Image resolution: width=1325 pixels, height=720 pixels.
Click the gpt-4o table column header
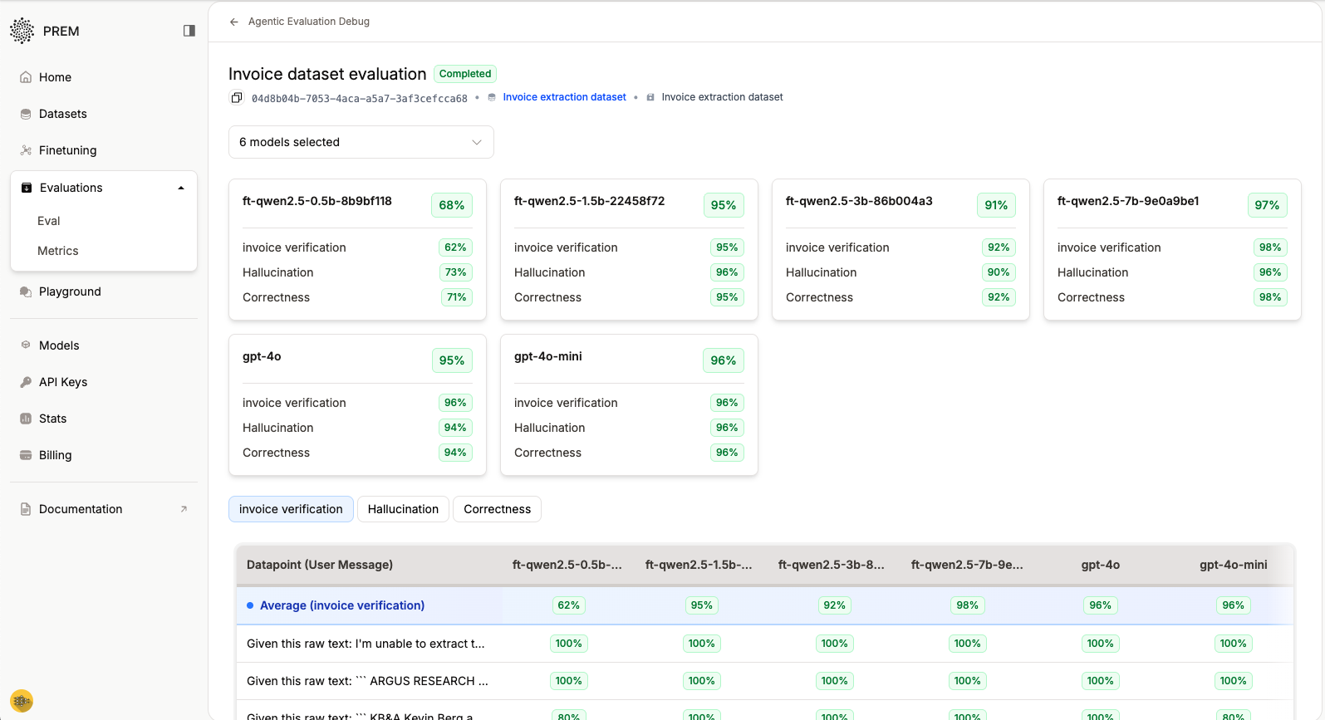pos(1100,565)
